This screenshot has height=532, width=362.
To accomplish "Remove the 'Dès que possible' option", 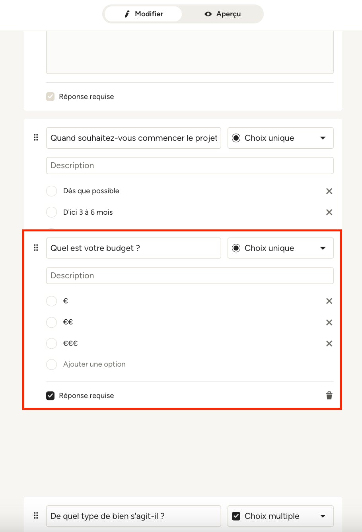I will coord(329,191).
